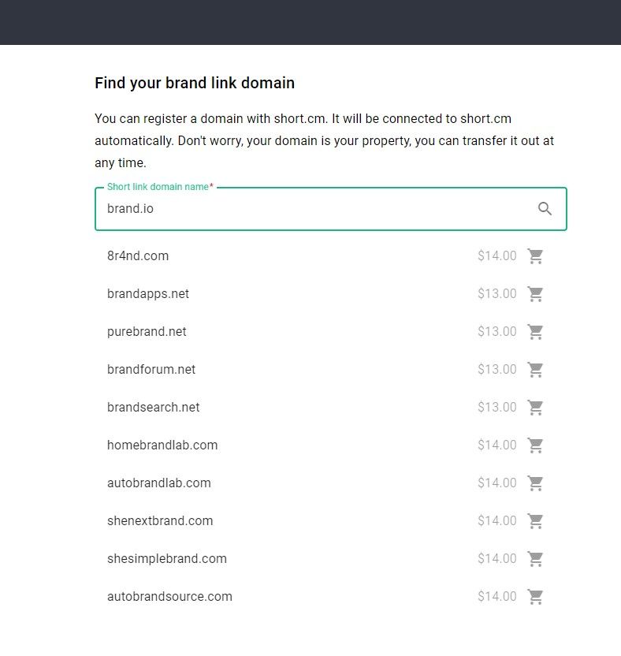This screenshot has height=656, width=621.
Task: Add shesimplebrand.com to cart
Action: [536, 558]
